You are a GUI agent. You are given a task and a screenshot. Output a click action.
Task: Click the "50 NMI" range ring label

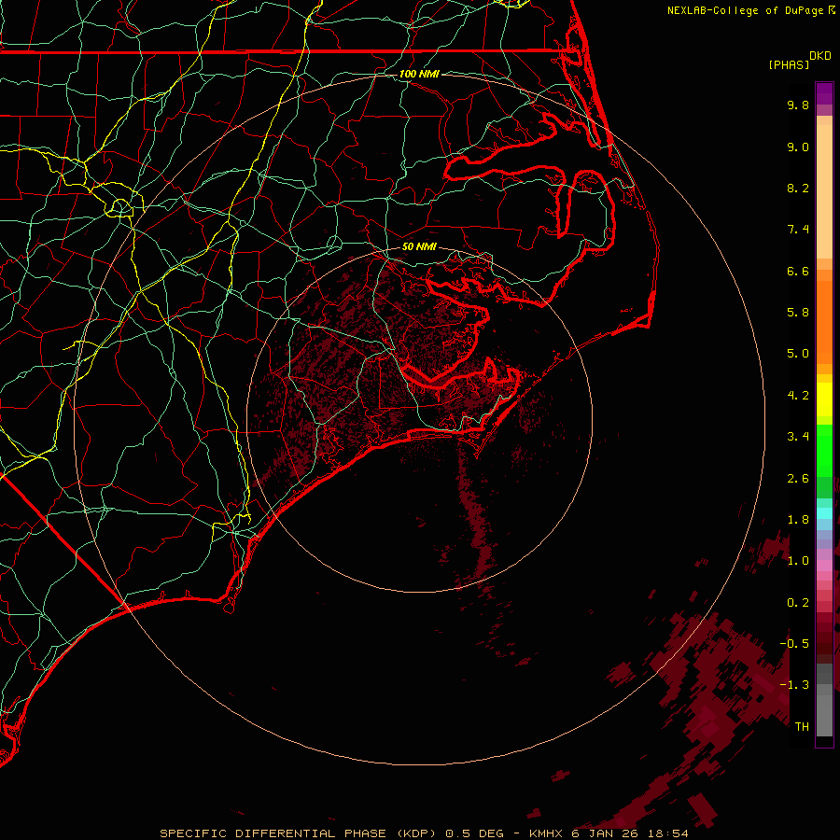point(419,247)
